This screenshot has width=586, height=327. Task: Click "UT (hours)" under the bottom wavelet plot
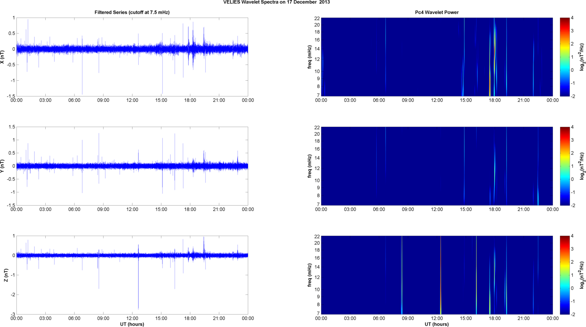pyautogui.click(x=437, y=324)
